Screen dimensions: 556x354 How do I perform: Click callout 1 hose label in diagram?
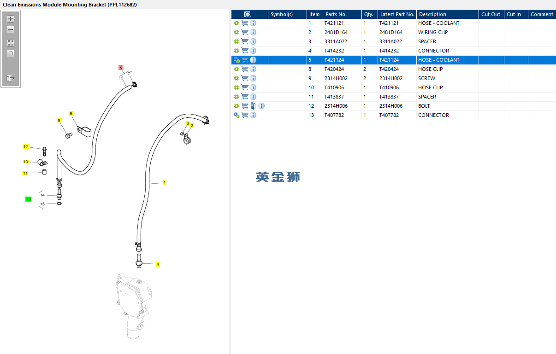click(165, 183)
